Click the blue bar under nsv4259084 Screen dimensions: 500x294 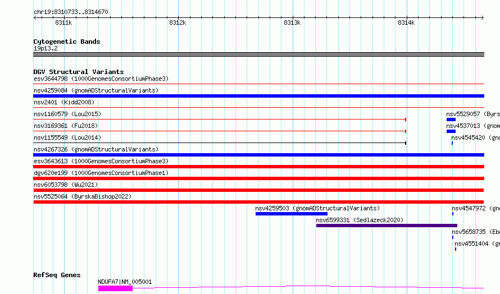pos(258,96)
